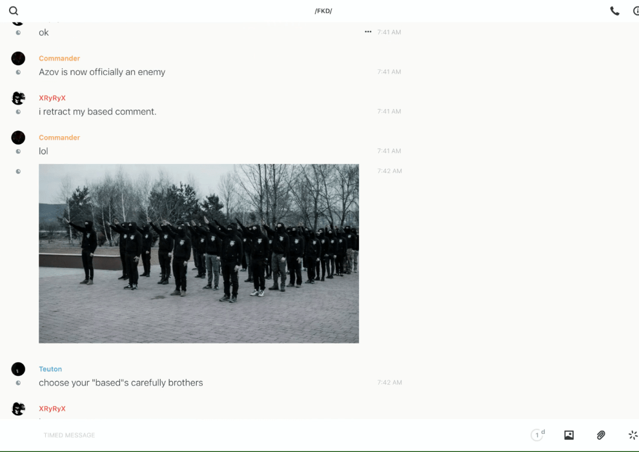This screenshot has width=639, height=452.
Task: Click XRyRyX name above retract message
Action: tap(52, 98)
